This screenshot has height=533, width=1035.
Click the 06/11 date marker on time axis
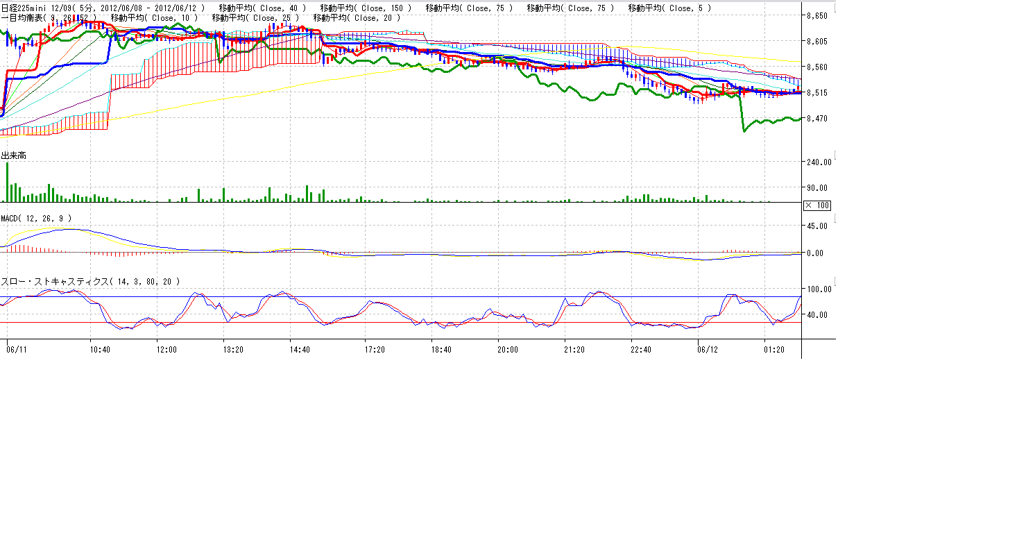pos(17,350)
